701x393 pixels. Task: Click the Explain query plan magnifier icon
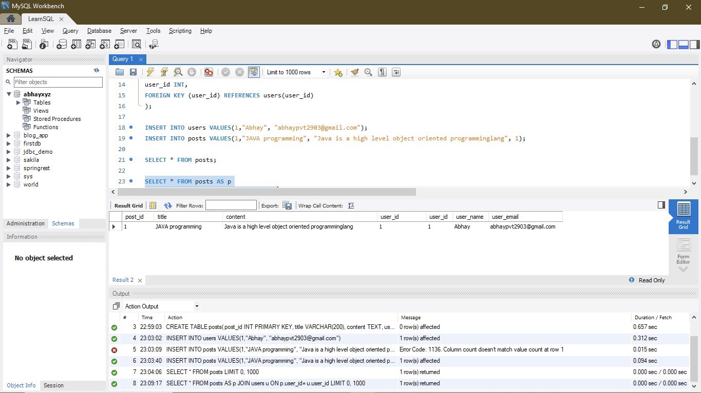pos(178,72)
